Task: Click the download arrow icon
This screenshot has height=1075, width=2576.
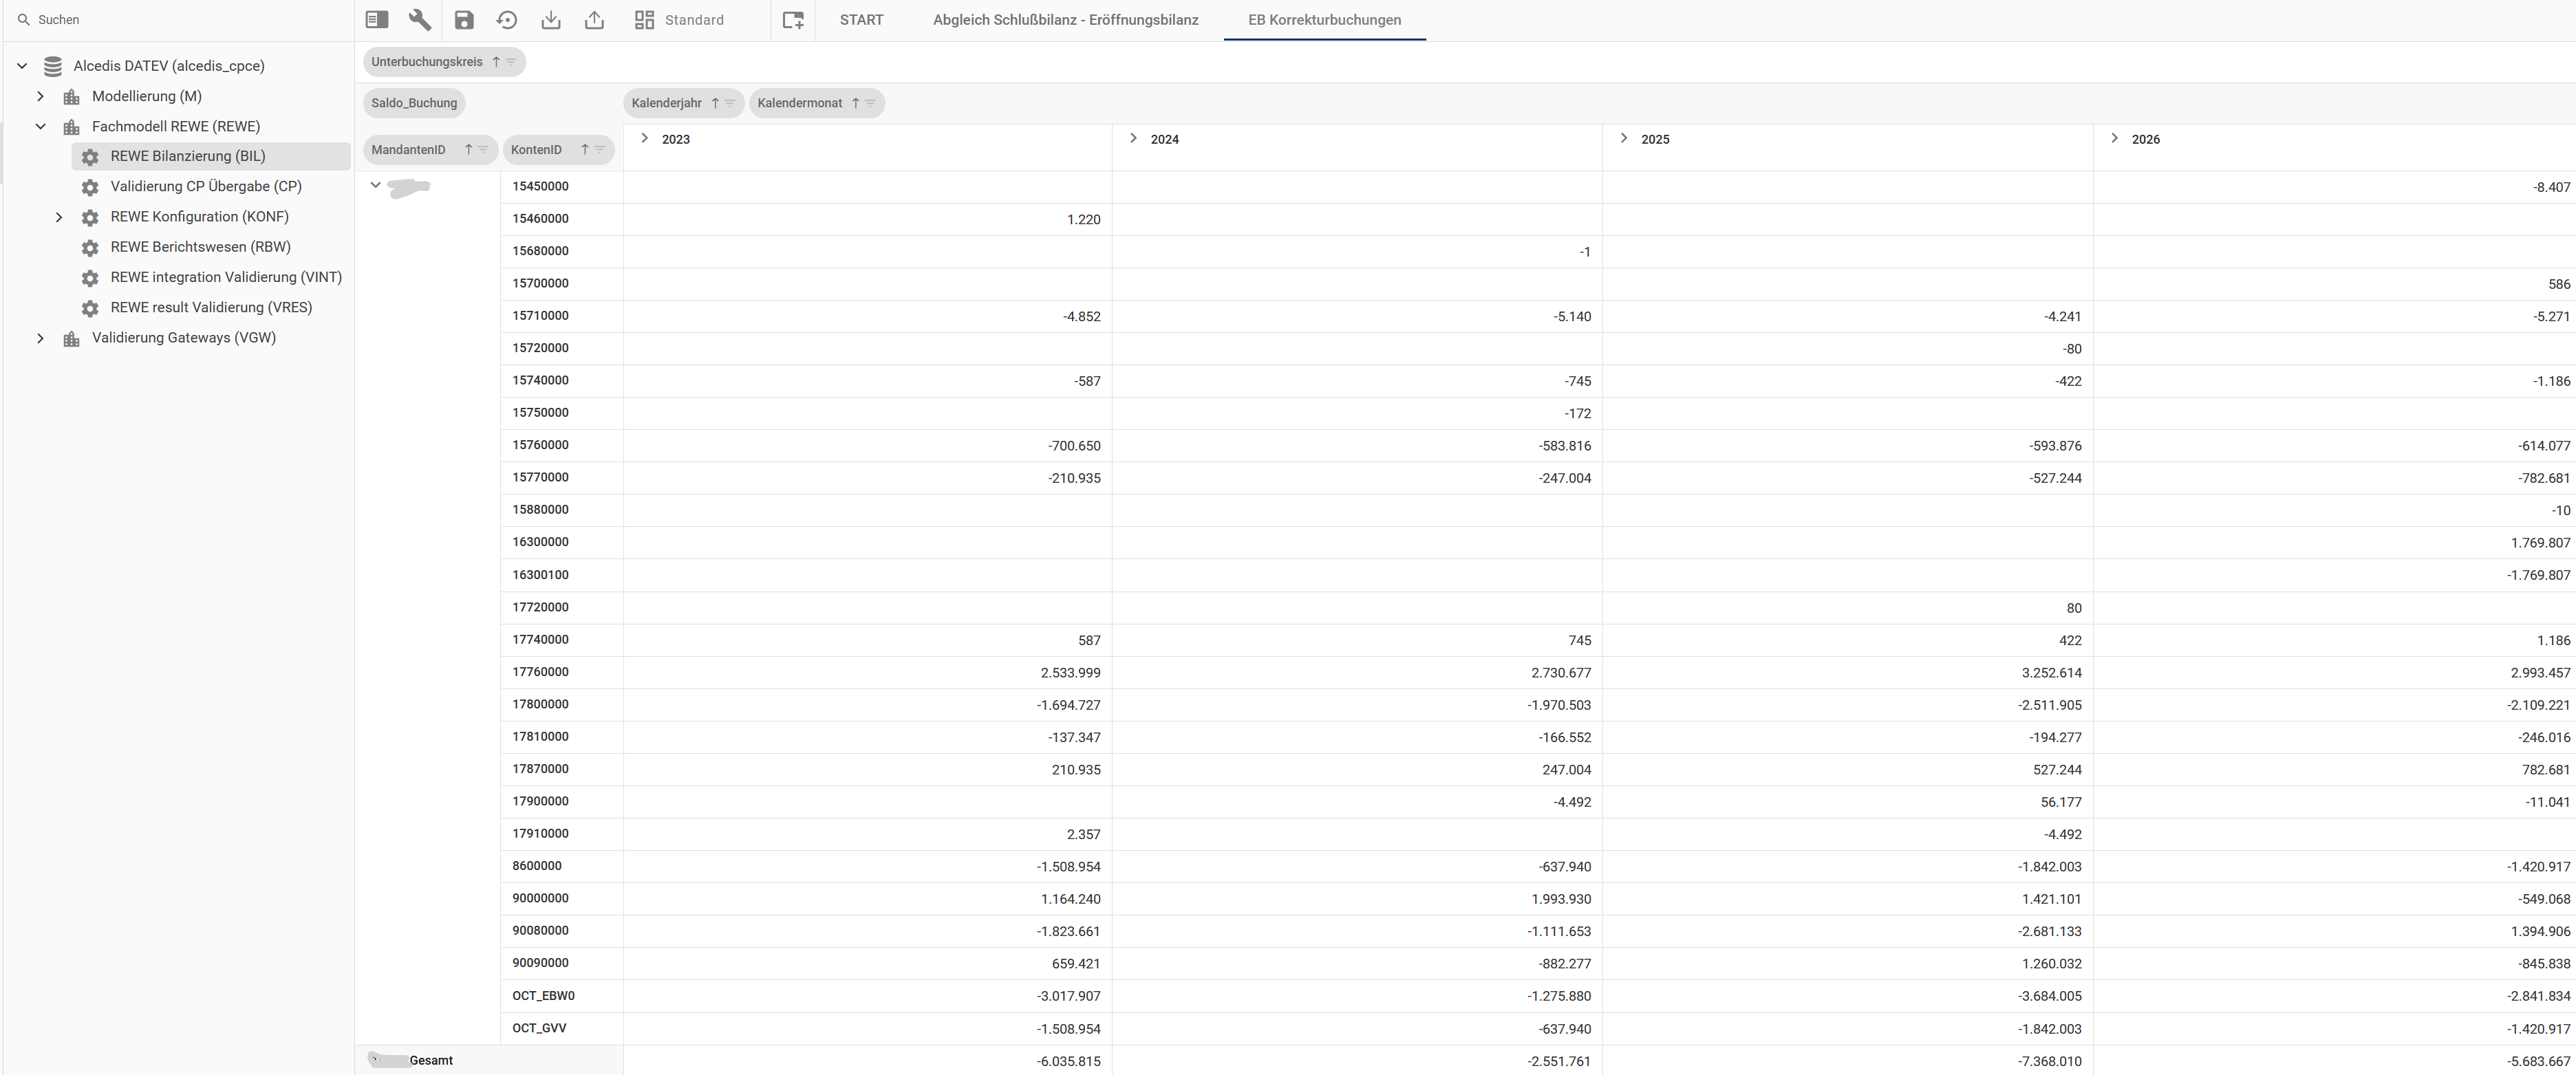Action: [551, 20]
